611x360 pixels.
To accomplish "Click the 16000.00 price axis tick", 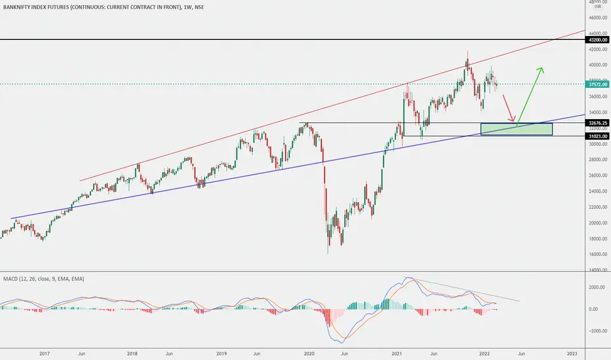I will pos(598,255).
